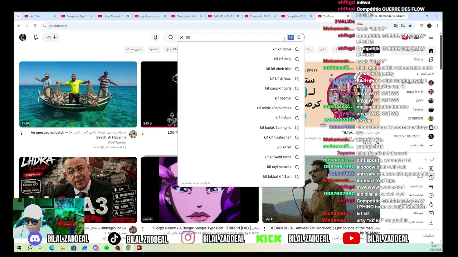458x257 pixels.
Task: Launch Microsoft Edge from taskbar
Action: 52,248
